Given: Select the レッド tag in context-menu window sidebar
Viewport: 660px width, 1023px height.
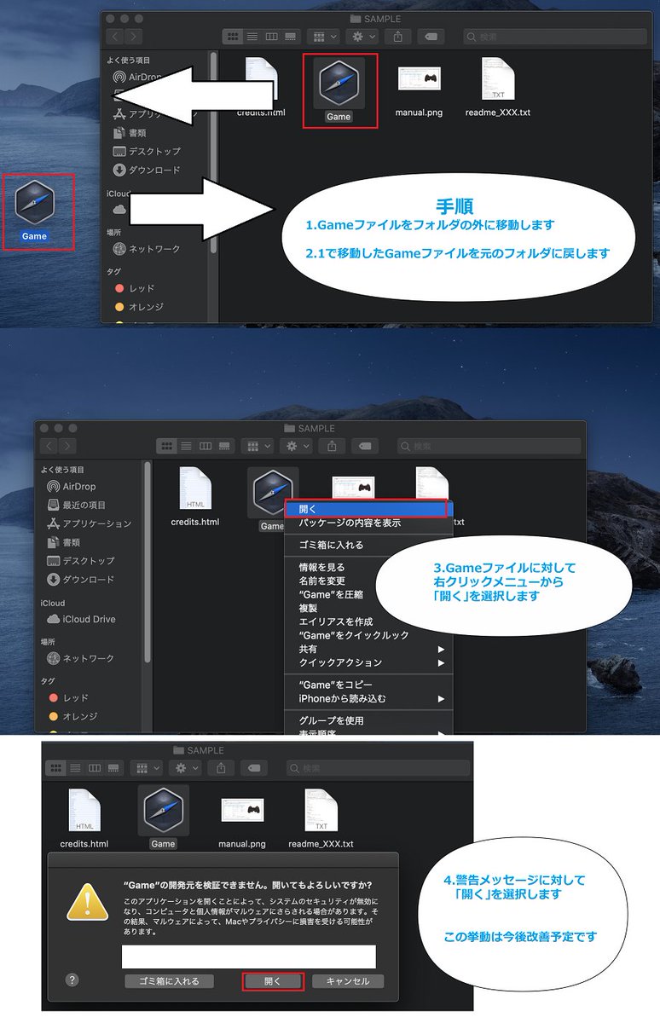Looking at the screenshot, I should click(67, 697).
